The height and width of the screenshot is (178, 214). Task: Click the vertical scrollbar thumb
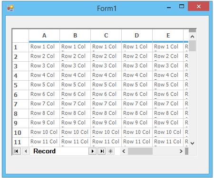pyautogui.click(x=193, y=46)
